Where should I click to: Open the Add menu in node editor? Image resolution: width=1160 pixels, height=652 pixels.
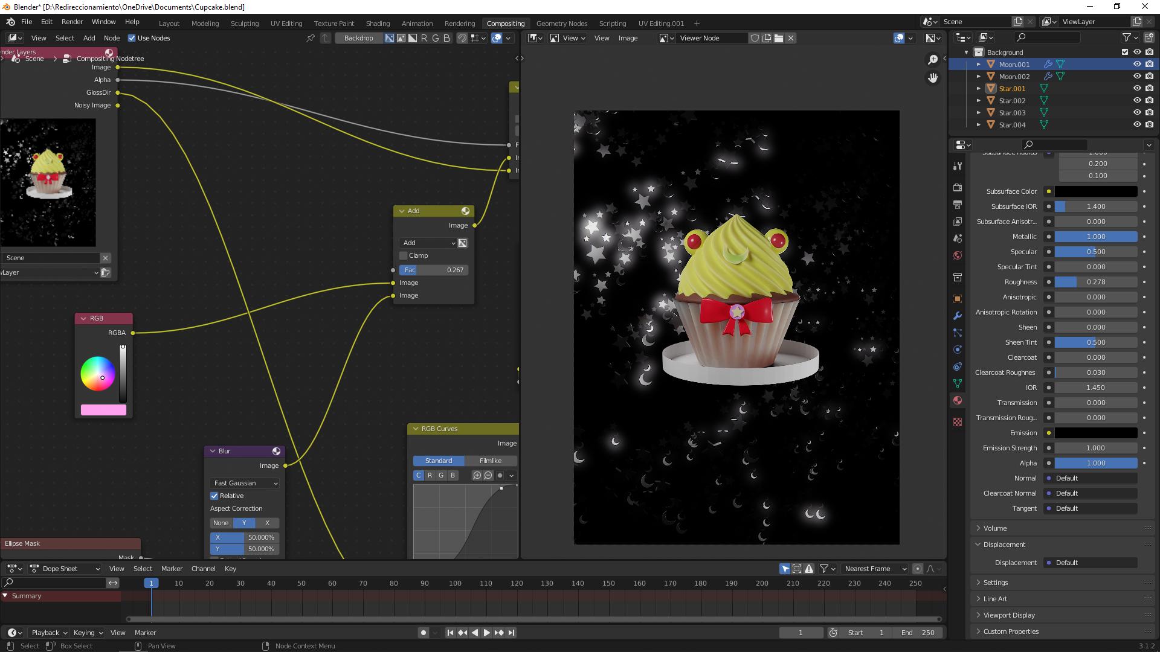coord(89,38)
